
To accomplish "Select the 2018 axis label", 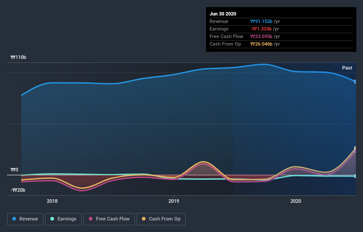I will pos(52,201).
